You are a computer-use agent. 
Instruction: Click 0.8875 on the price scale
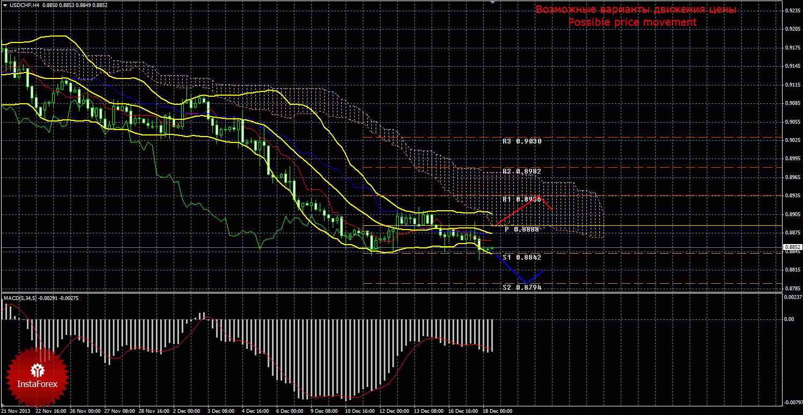pyautogui.click(x=792, y=233)
